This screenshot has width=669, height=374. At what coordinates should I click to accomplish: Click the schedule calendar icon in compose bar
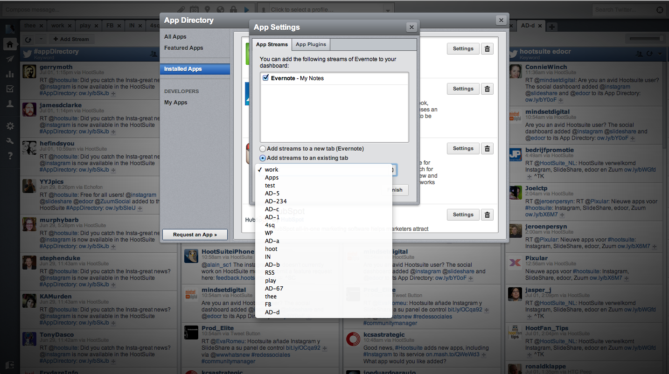[194, 9]
